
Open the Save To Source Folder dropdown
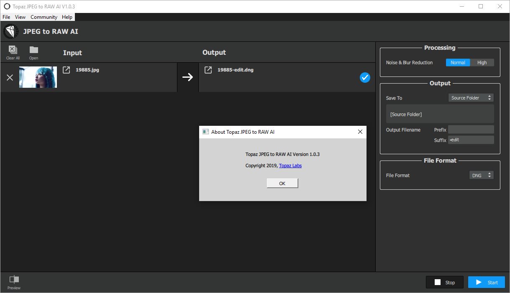pos(471,98)
